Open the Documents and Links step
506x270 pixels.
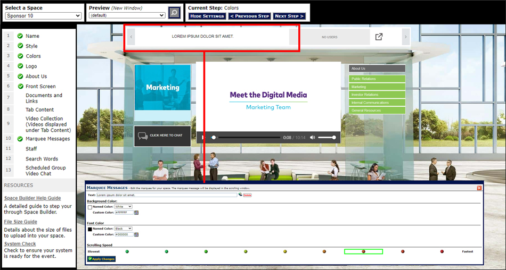[x=44, y=98]
